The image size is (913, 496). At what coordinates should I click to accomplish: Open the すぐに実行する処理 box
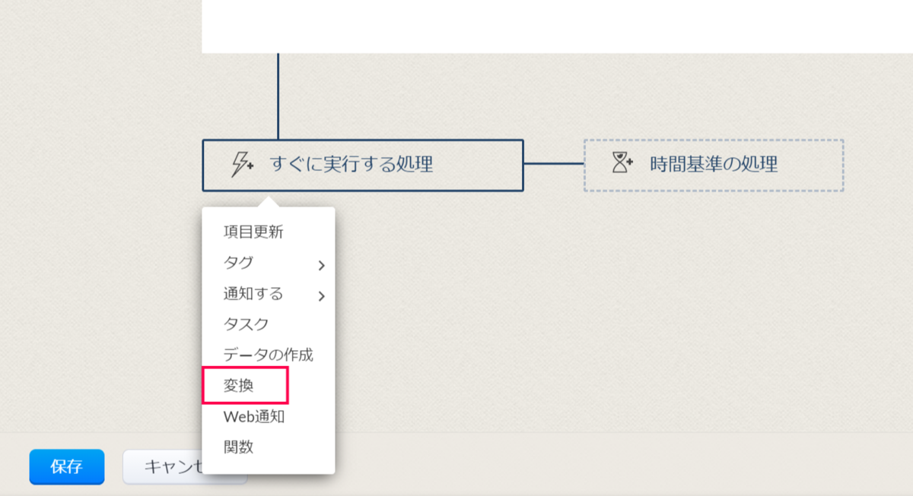(x=363, y=165)
